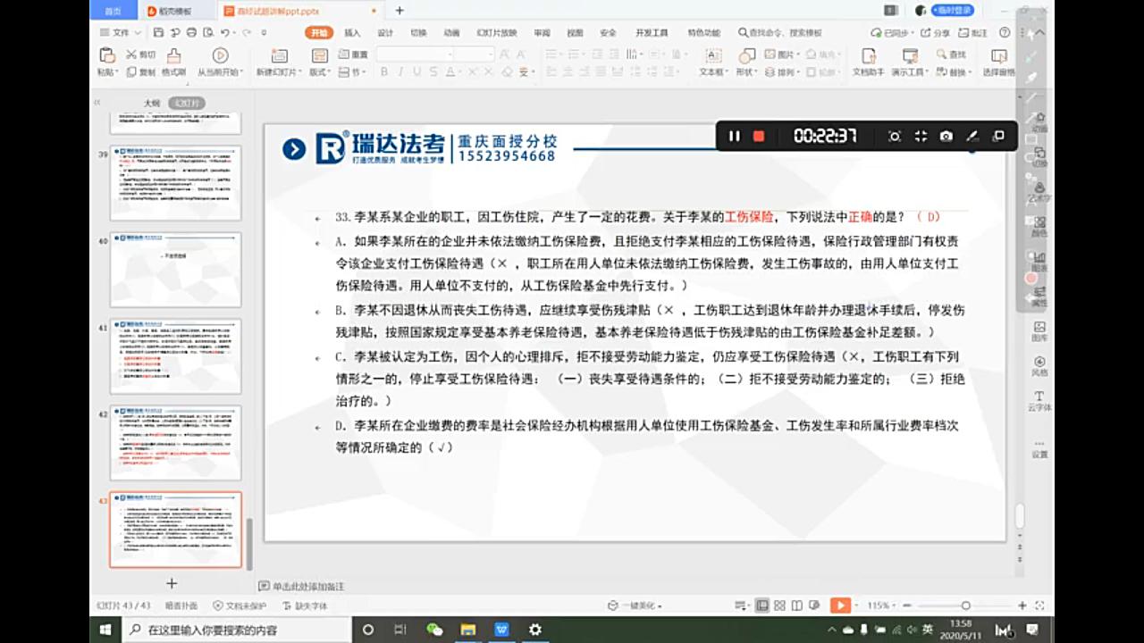Click the Save icon in quick toolbar
This screenshot has height=643, width=1144.
(158, 32)
